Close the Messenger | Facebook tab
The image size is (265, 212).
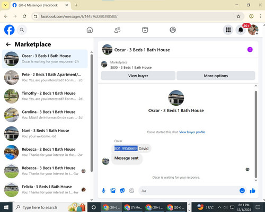67,5
